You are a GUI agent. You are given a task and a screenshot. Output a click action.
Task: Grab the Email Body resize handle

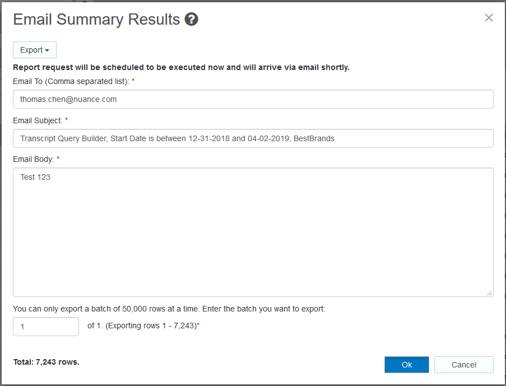489,292
